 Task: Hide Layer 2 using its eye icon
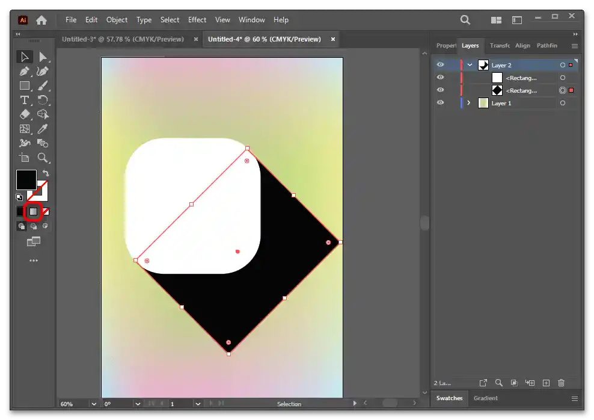tap(441, 65)
